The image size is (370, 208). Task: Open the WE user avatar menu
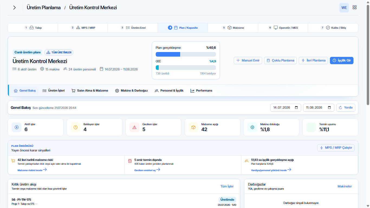point(344,8)
